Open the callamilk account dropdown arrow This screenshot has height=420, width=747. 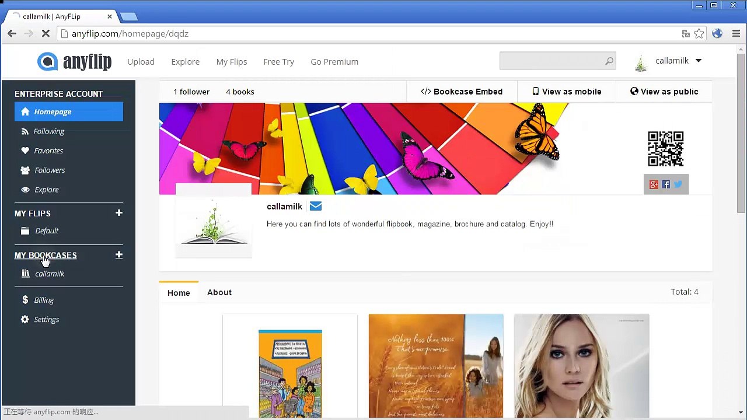click(698, 61)
